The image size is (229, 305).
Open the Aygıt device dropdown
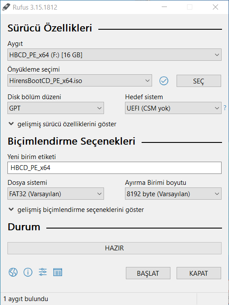click(114, 55)
